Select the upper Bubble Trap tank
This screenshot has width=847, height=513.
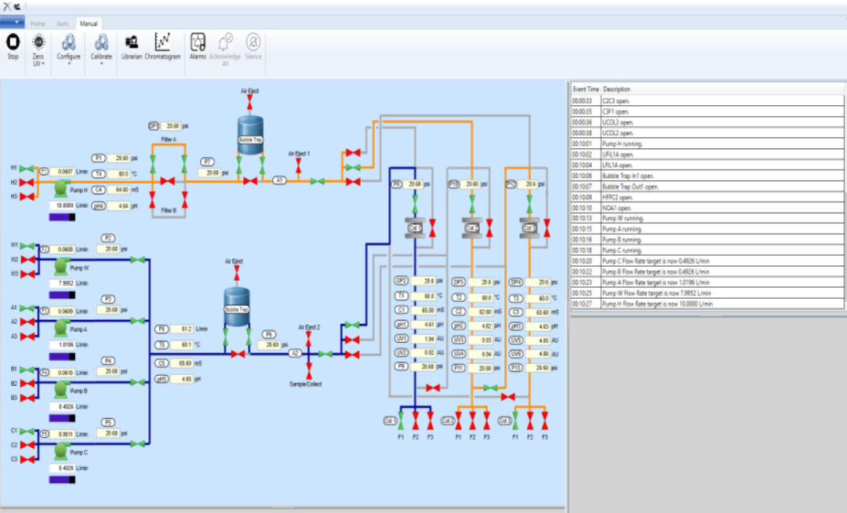250,135
